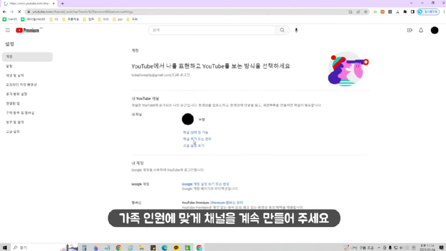
Task: Open Microsoft Edge from the taskbar
Action: [165, 247]
